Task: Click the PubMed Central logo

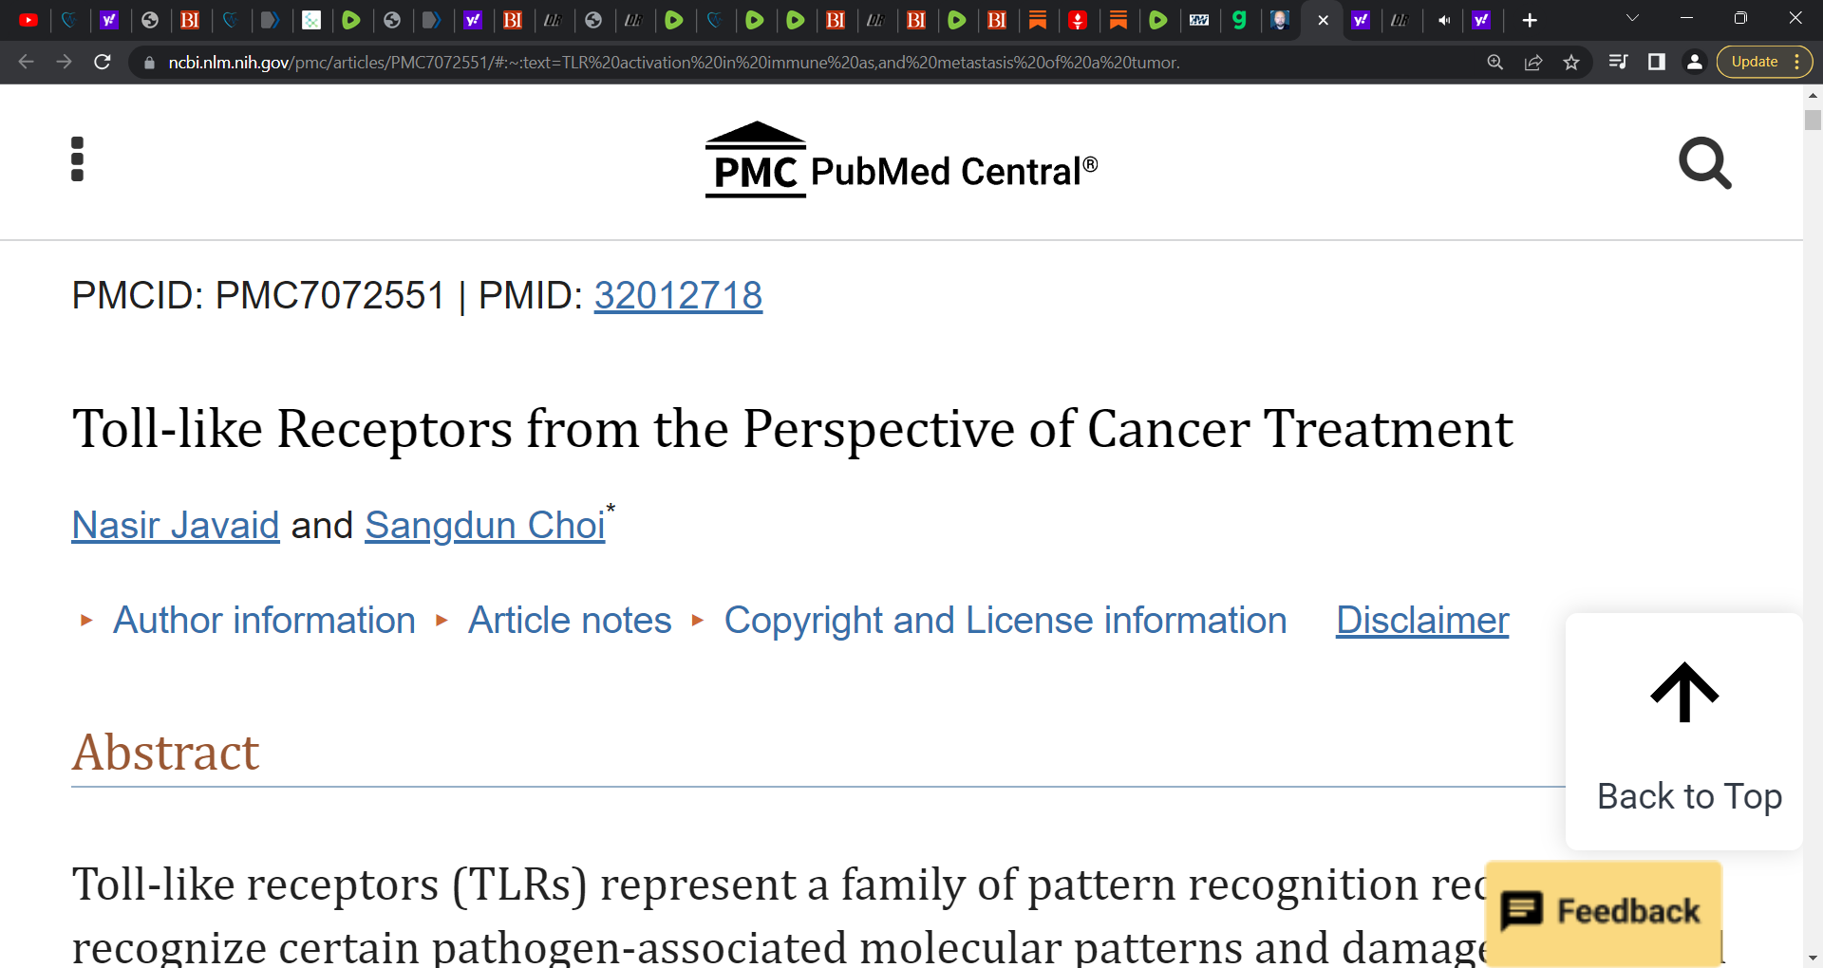Action: (x=901, y=160)
